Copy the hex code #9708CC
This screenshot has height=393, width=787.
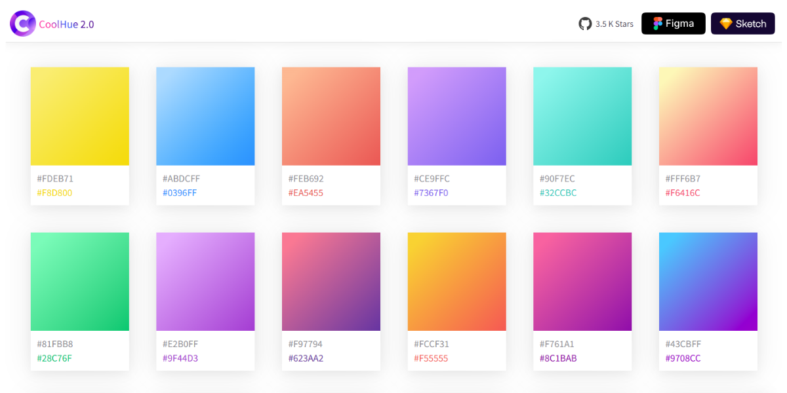683,358
